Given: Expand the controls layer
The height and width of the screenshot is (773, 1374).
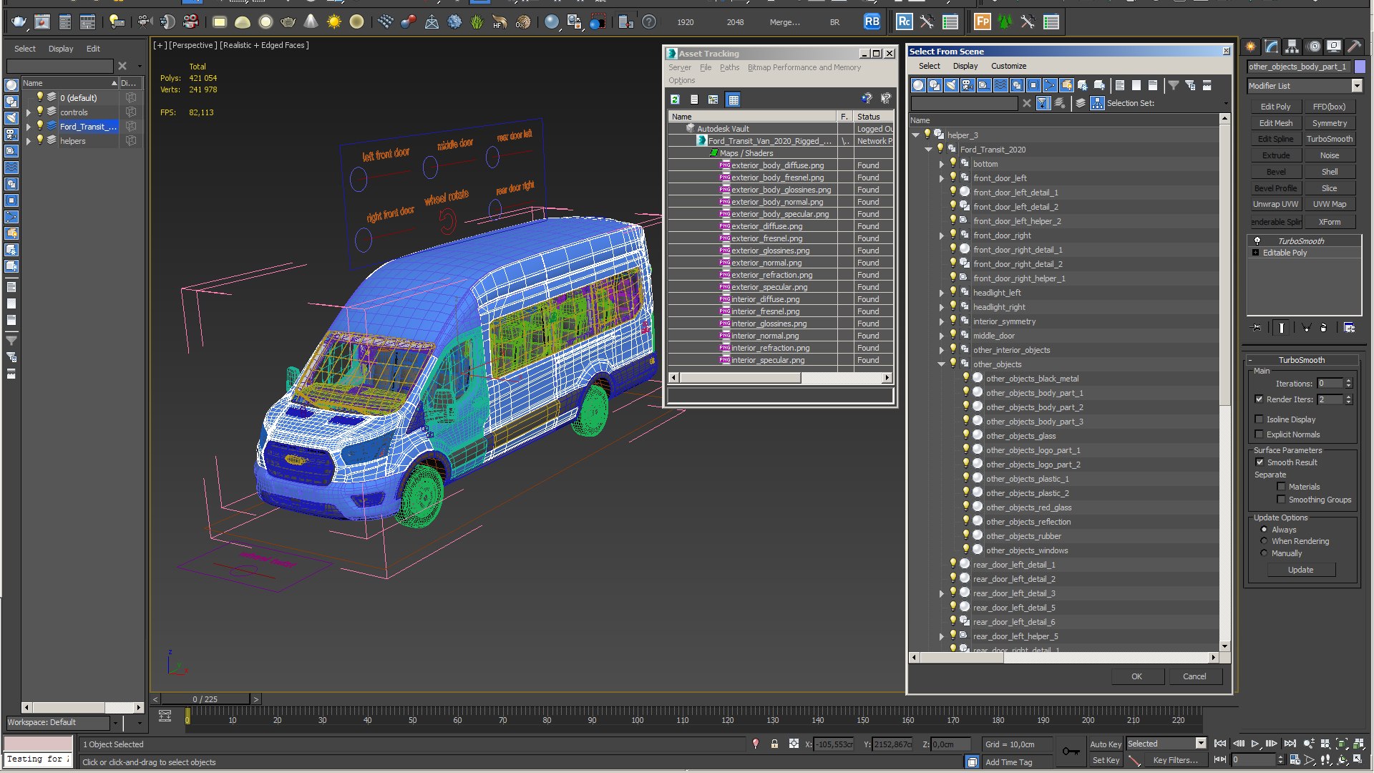Looking at the screenshot, I should 29,112.
